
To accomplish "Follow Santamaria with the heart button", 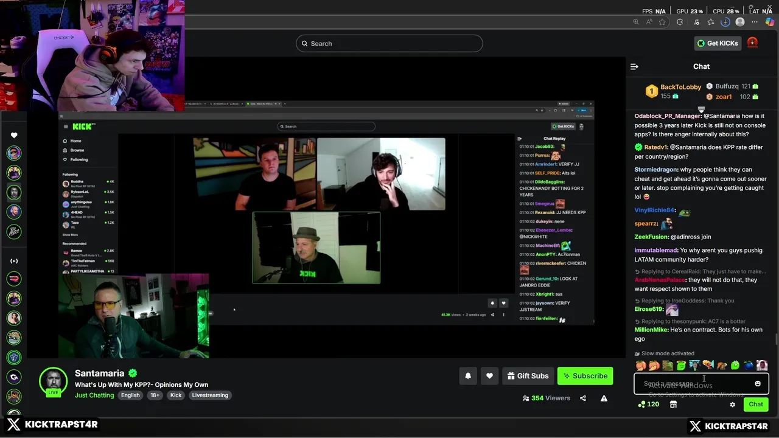I will point(489,376).
